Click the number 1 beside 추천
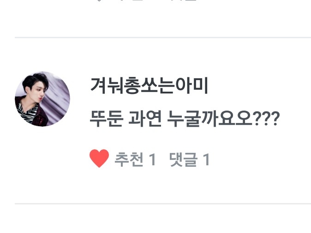 coord(152,159)
